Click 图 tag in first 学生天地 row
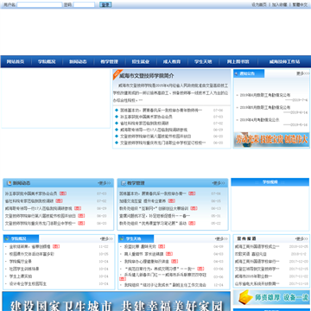Screen dimensions: 311x311 [x=162, y=246]
